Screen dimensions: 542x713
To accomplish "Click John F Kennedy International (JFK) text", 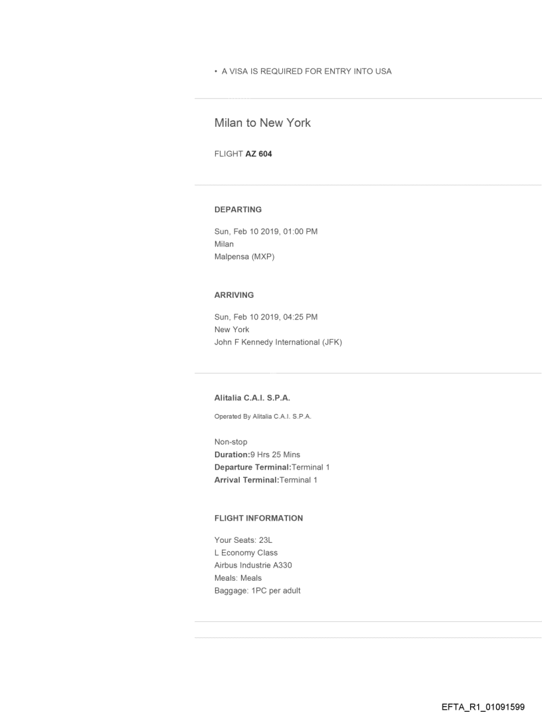I will [278, 342].
